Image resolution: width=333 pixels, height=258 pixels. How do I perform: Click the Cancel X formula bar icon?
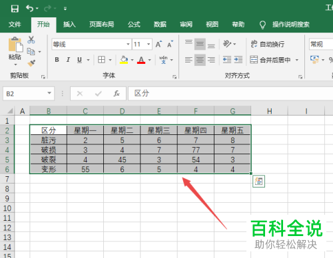click(x=80, y=94)
